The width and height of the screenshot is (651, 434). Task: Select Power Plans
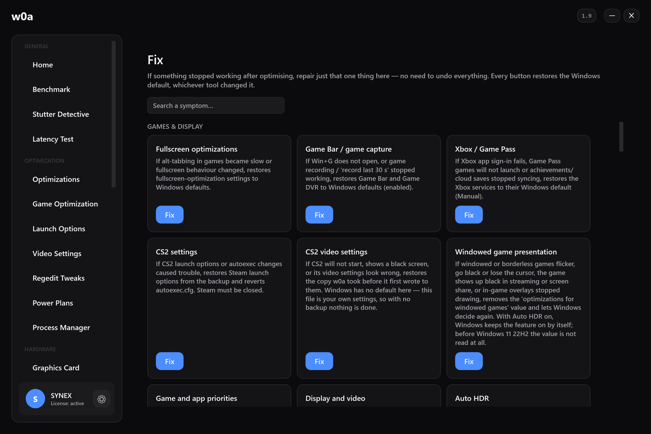tap(53, 303)
